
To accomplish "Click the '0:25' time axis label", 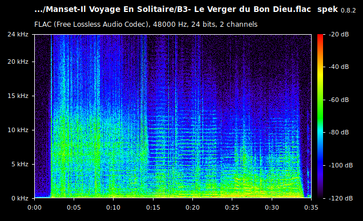I will (x=232, y=207).
